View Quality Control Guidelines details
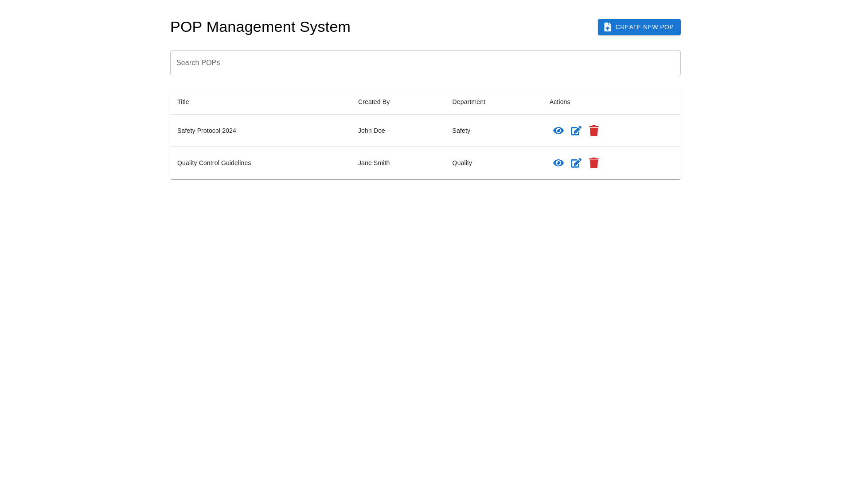This screenshot has width=851, height=478. click(558, 163)
